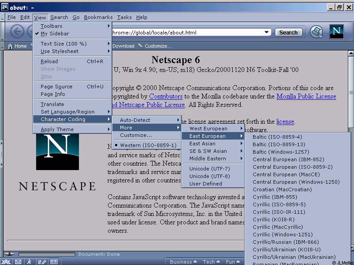Expand the Set Language/Region submenu
Screen dimensions: 354x265
click(x=72, y=112)
